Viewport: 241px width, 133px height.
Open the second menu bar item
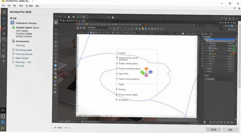coord(9,5)
